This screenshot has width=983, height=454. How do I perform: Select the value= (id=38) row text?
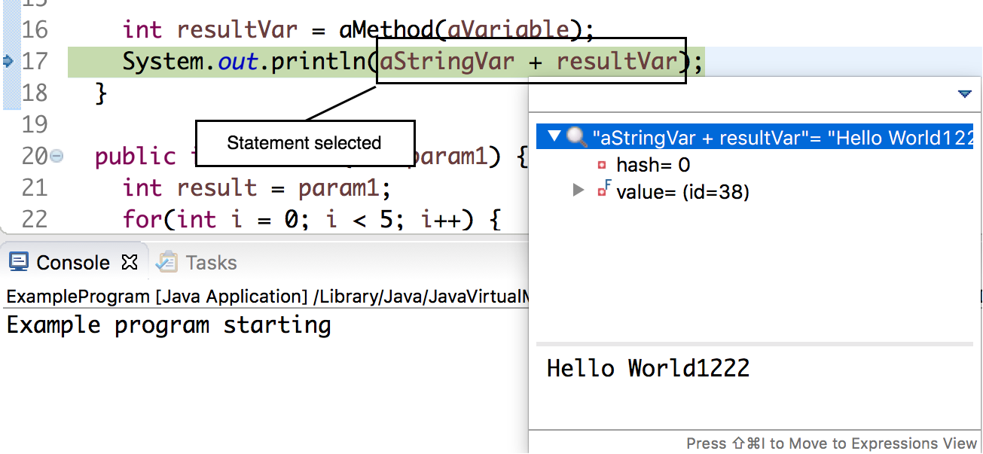click(682, 191)
